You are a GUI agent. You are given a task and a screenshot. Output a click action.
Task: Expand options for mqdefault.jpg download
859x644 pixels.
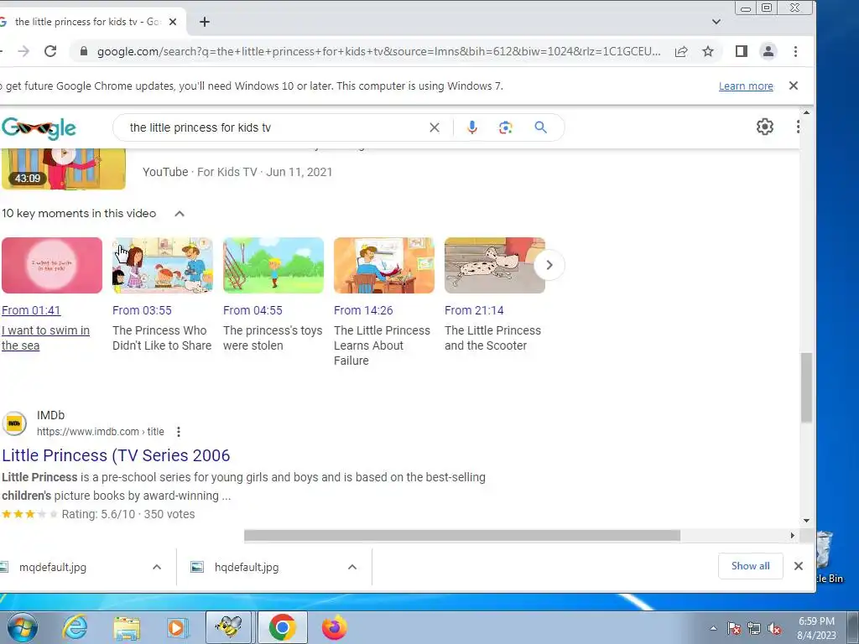click(157, 568)
